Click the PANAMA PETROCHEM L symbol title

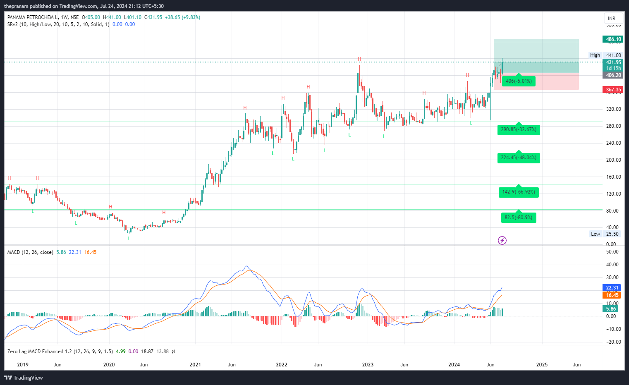click(x=33, y=17)
